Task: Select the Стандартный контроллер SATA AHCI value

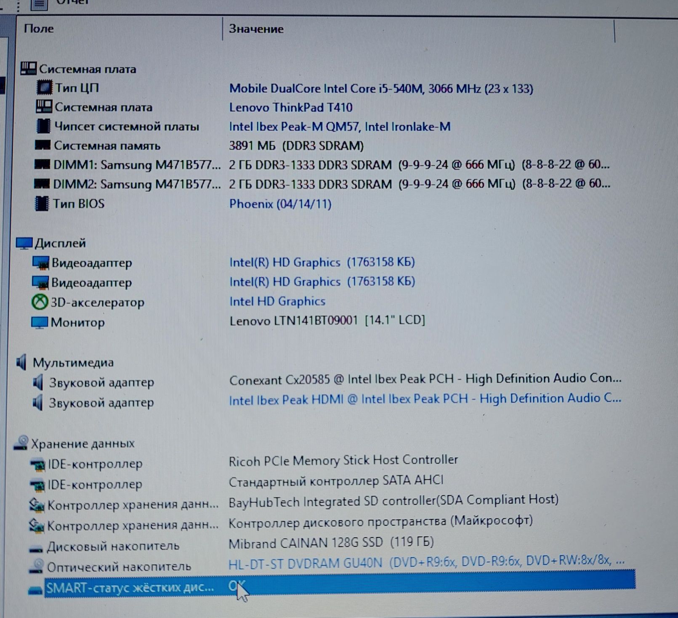Action: (336, 481)
